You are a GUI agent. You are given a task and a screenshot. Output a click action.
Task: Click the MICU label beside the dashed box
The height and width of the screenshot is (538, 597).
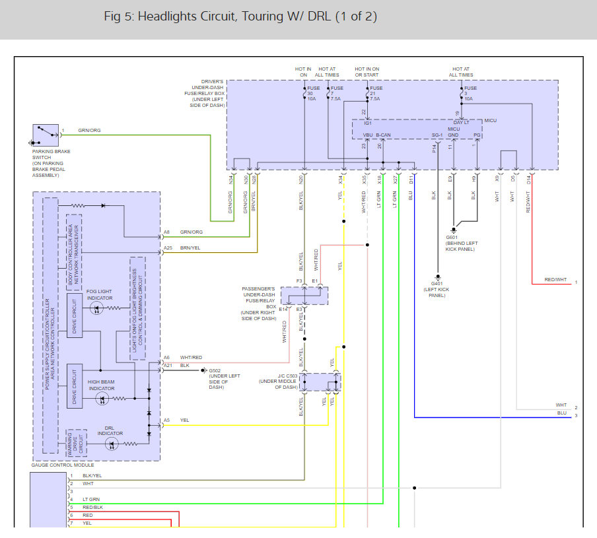(491, 120)
